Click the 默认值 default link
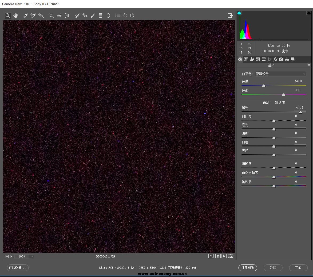The width and height of the screenshot is (313, 277). [x=280, y=103]
